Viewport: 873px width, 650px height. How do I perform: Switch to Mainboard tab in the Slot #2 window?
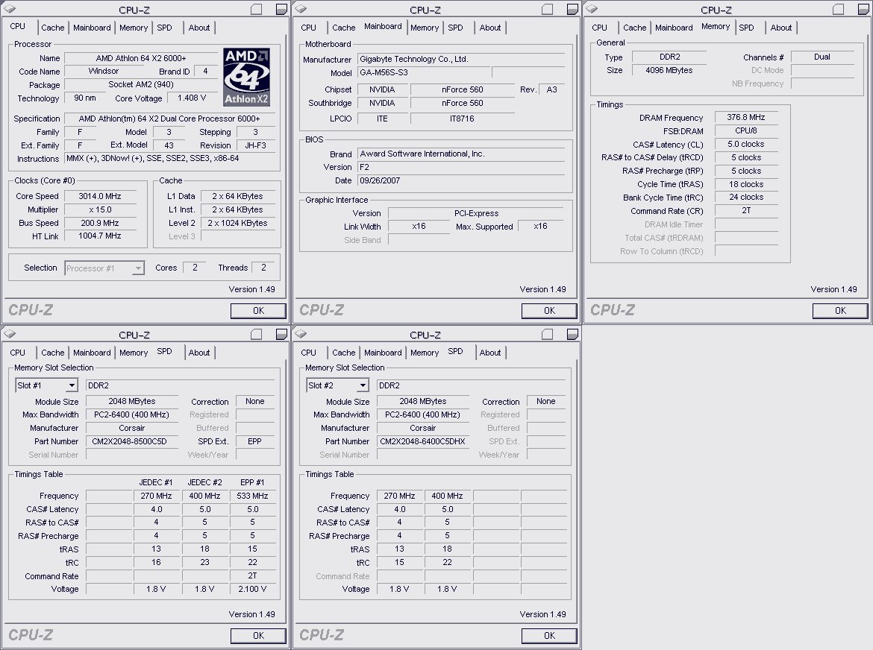point(383,353)
